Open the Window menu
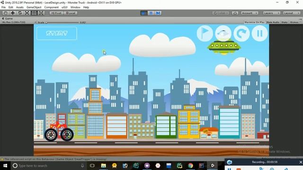The width and height of the screenshot is (303, 170). (75, 7)
